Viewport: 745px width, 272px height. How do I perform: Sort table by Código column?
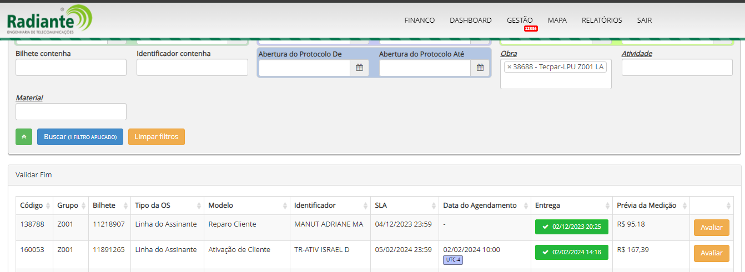point(34,206)
